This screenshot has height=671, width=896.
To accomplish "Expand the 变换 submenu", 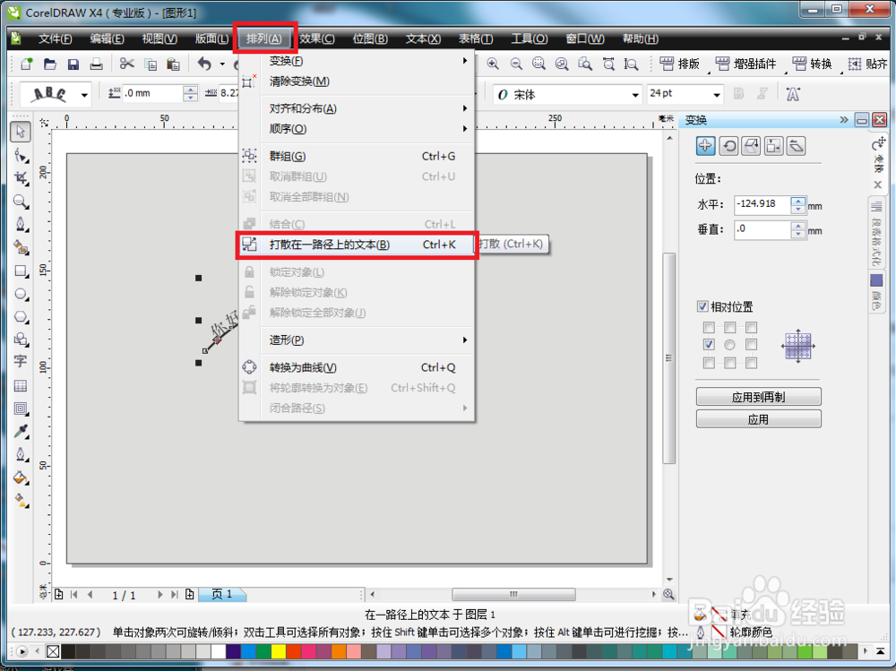I will click(x=367, y=61).
